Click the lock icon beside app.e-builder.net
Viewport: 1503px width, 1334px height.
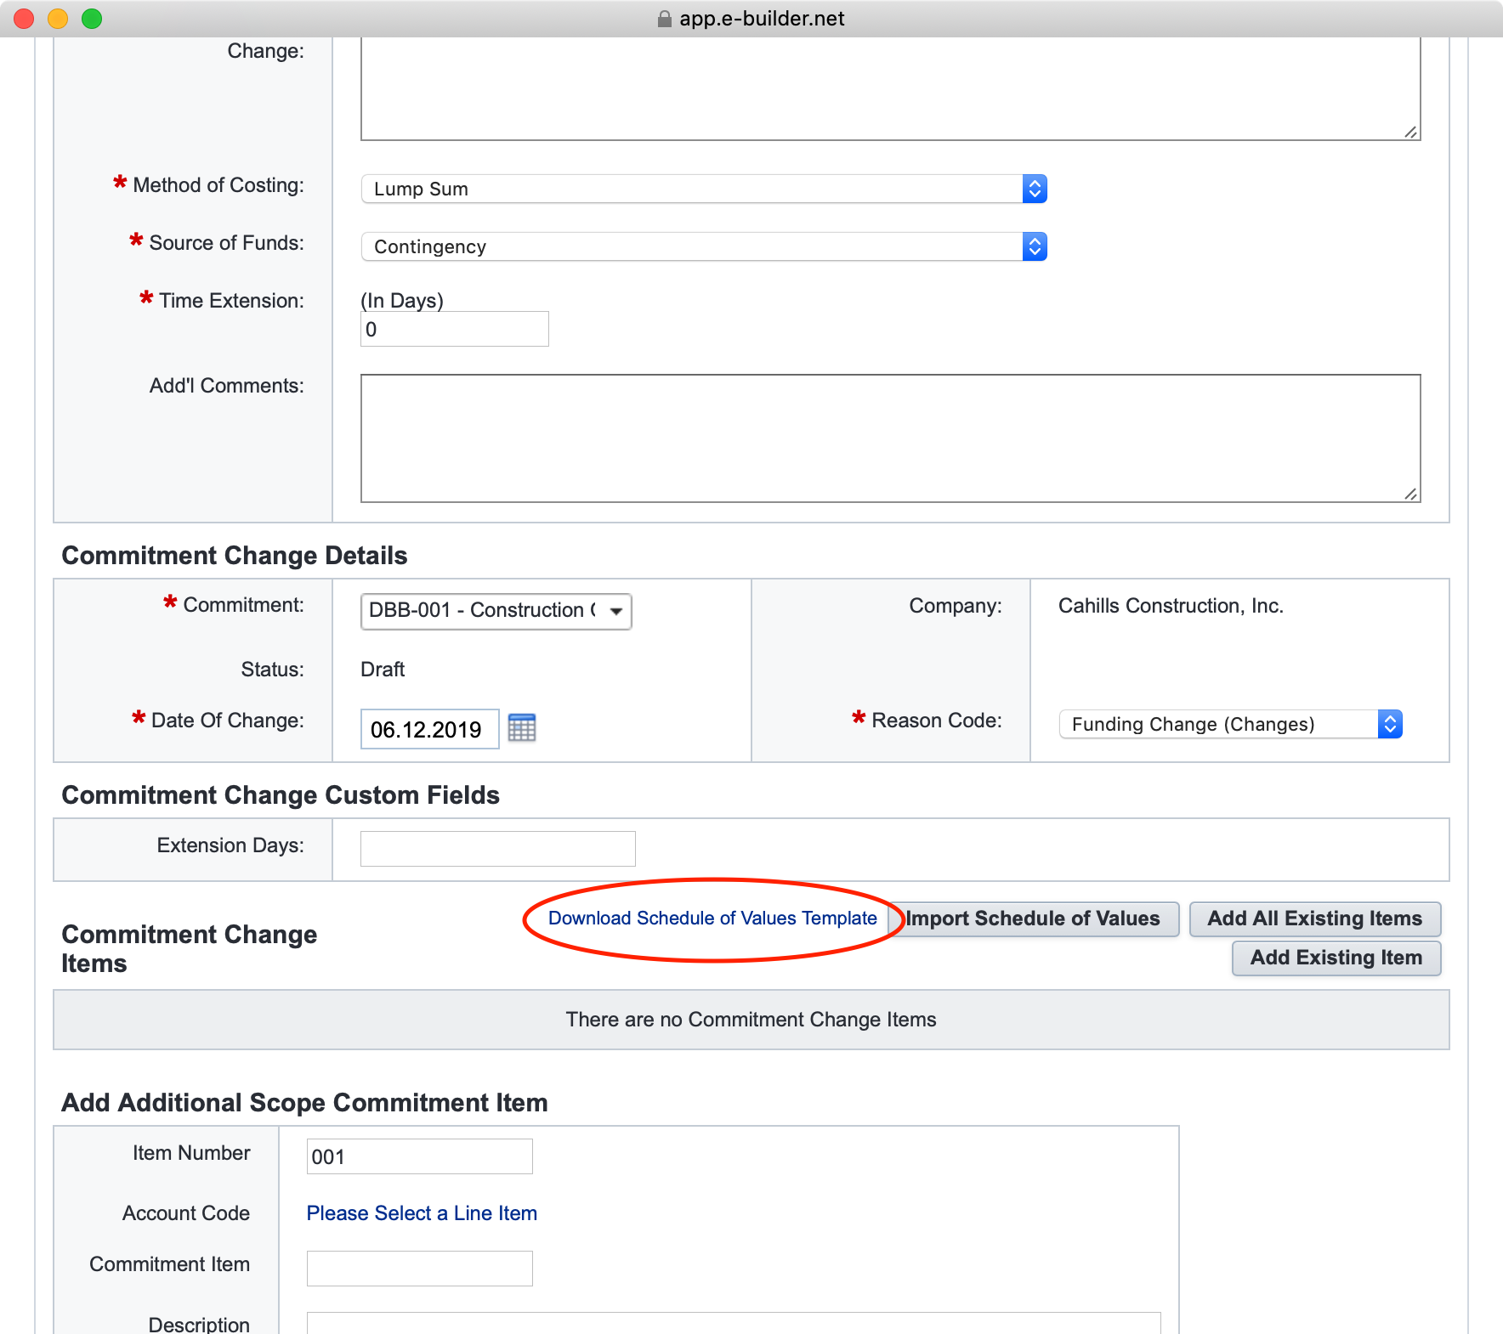coord(665,19)
